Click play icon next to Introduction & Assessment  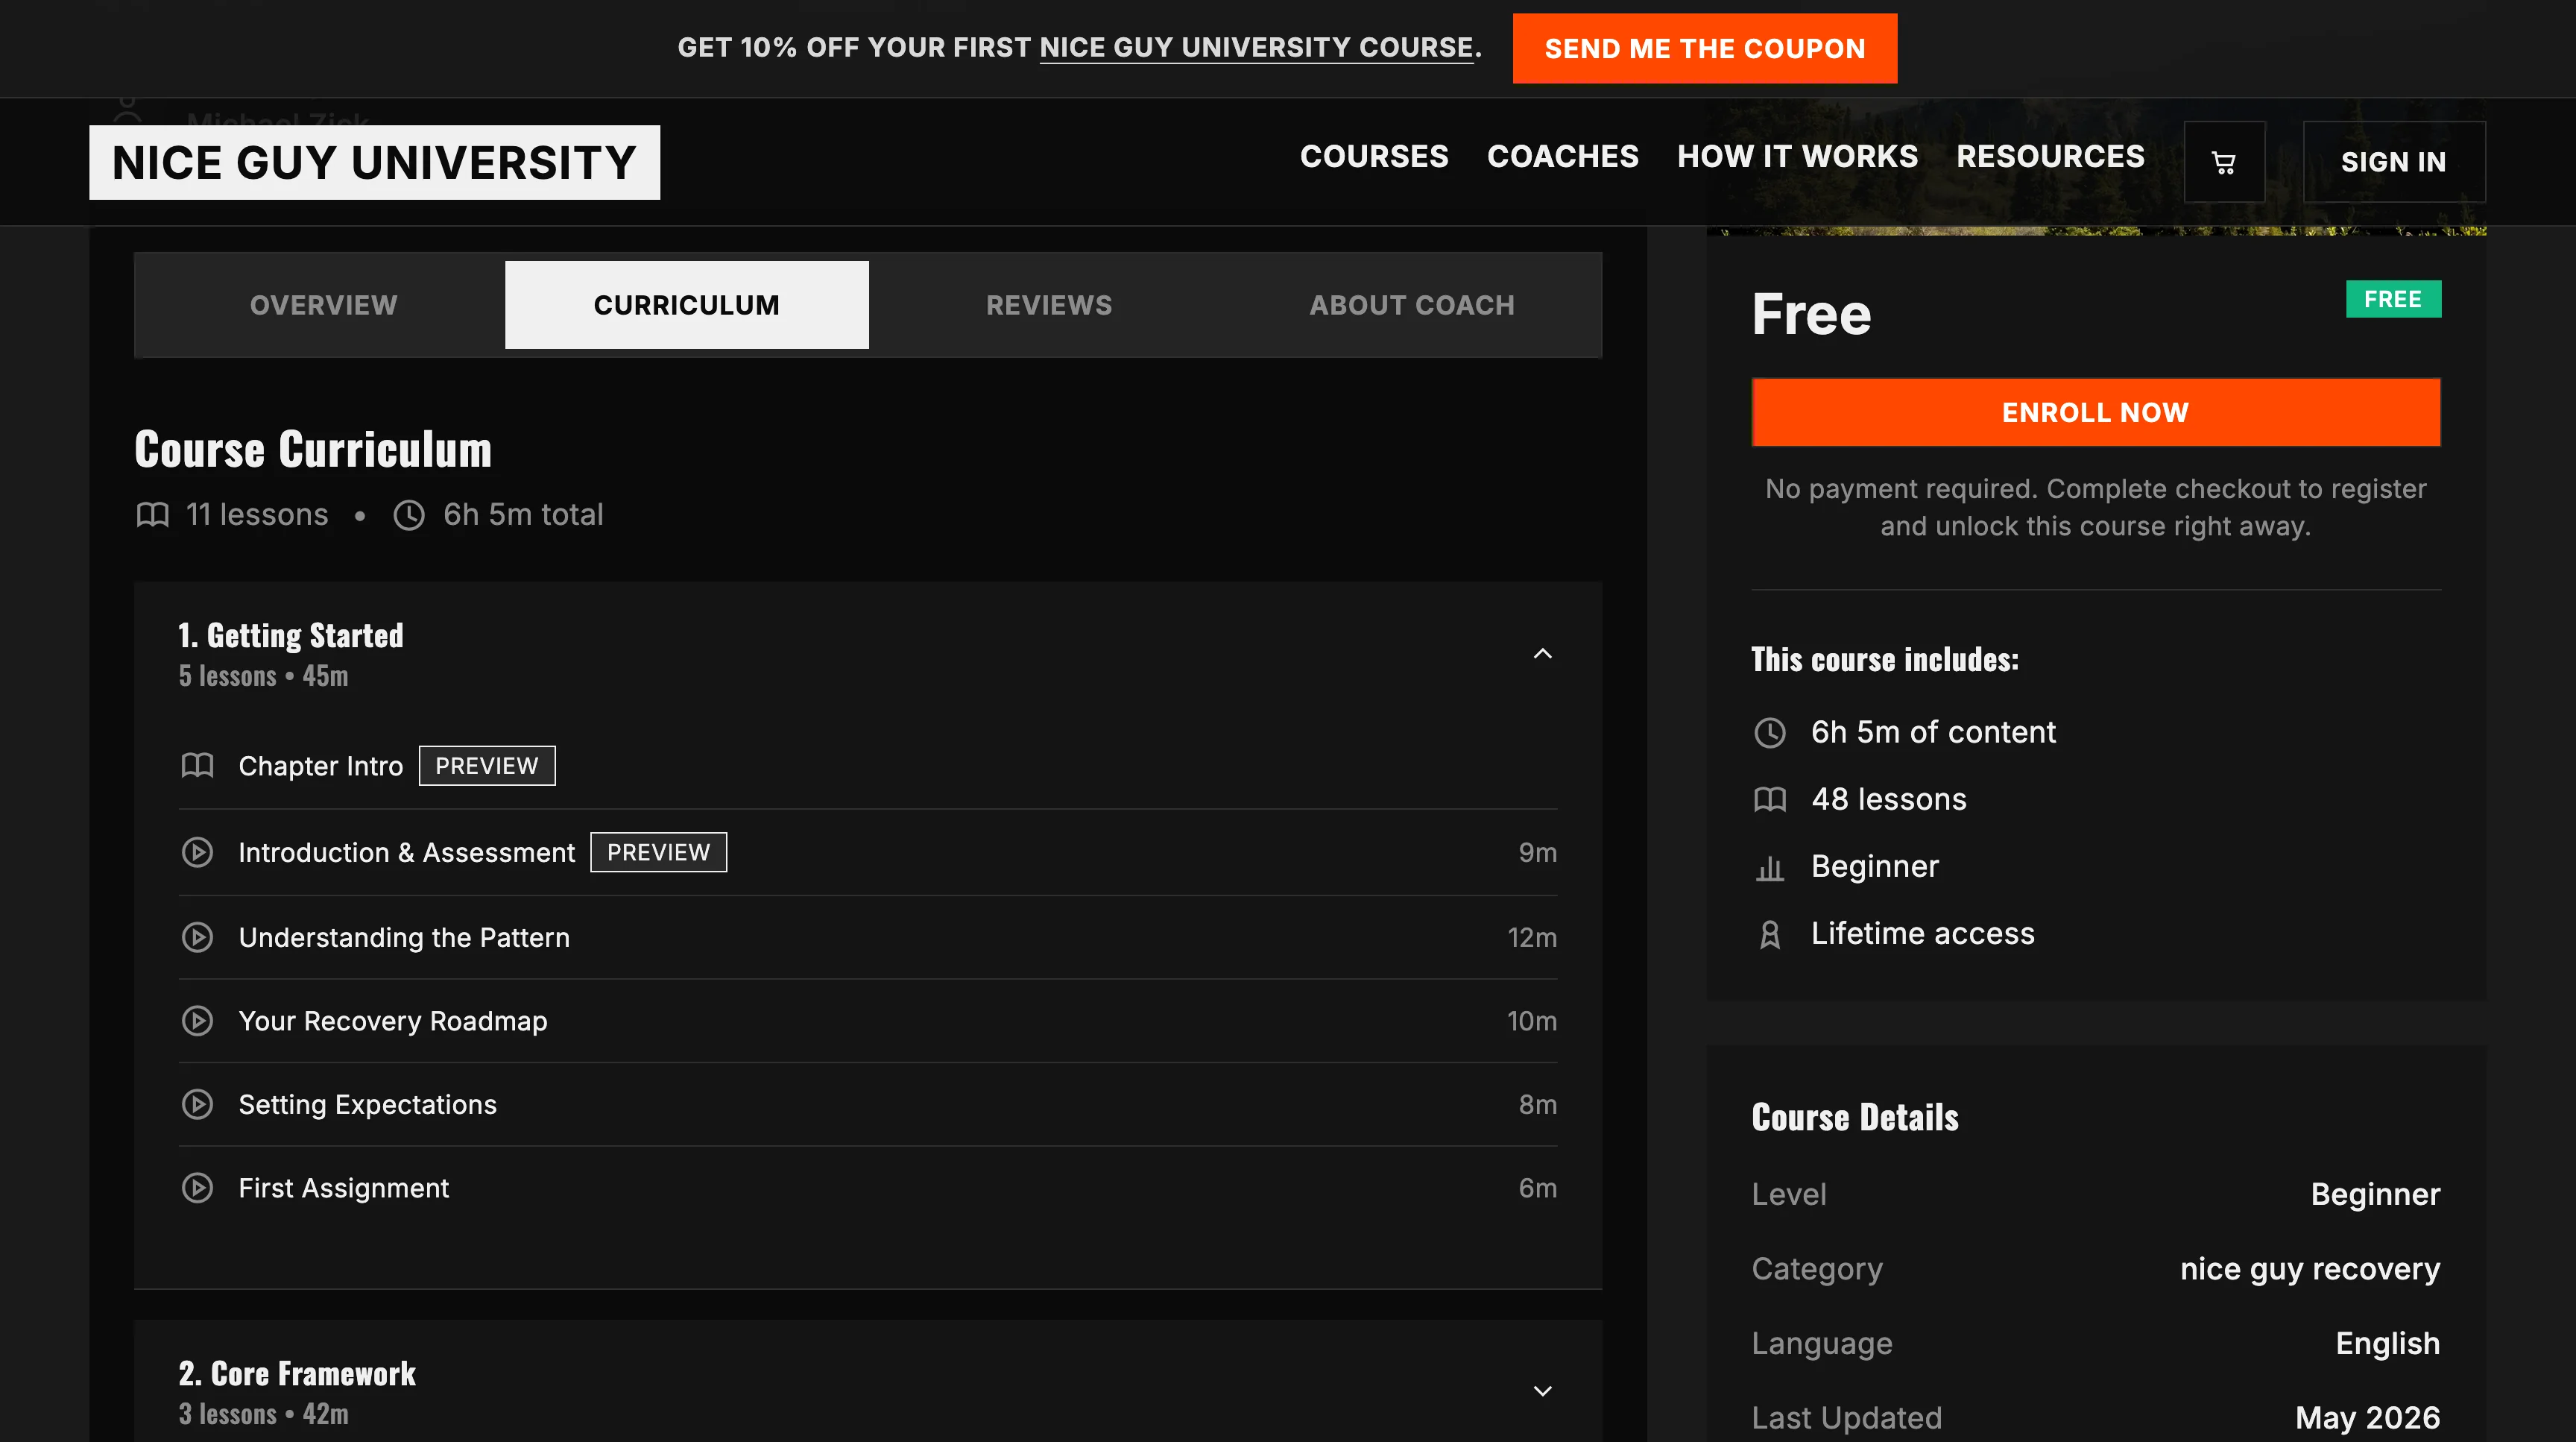coord(197,852)
